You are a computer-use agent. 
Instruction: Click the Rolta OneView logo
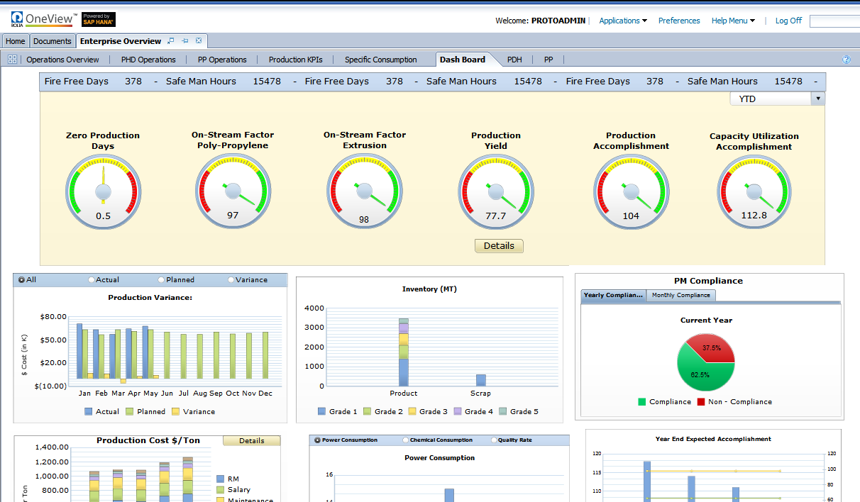(x=44, y=19)
